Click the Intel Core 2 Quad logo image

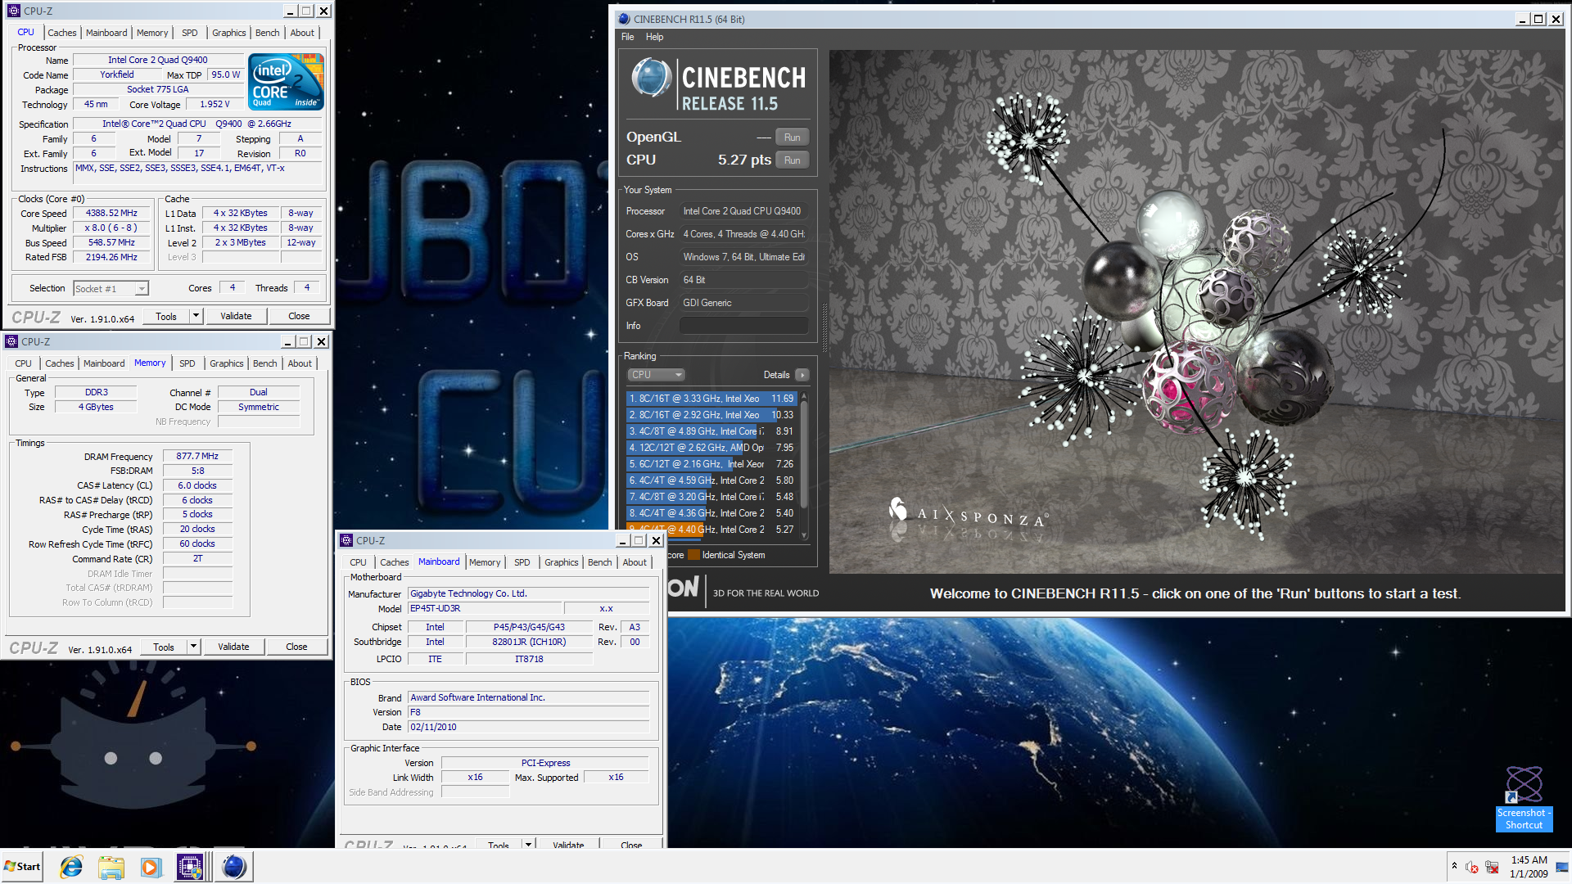[x=286, y=82]
